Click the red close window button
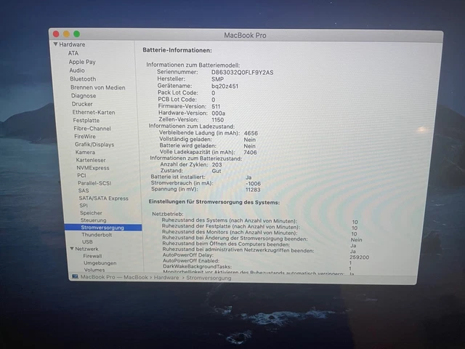The width and height of the screenshot is (465, 349). point(56,34)
